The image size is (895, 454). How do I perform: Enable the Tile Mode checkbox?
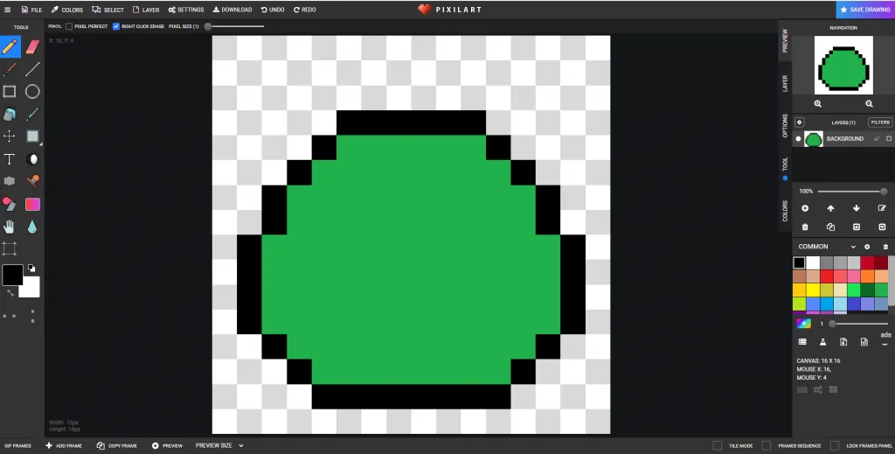[718, 445]
